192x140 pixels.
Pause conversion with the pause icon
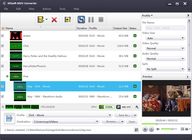click(91, 20)
